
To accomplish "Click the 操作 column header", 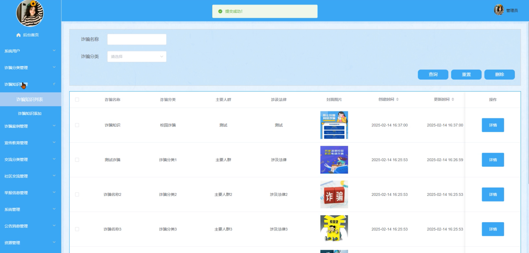I will coord(493,100).
